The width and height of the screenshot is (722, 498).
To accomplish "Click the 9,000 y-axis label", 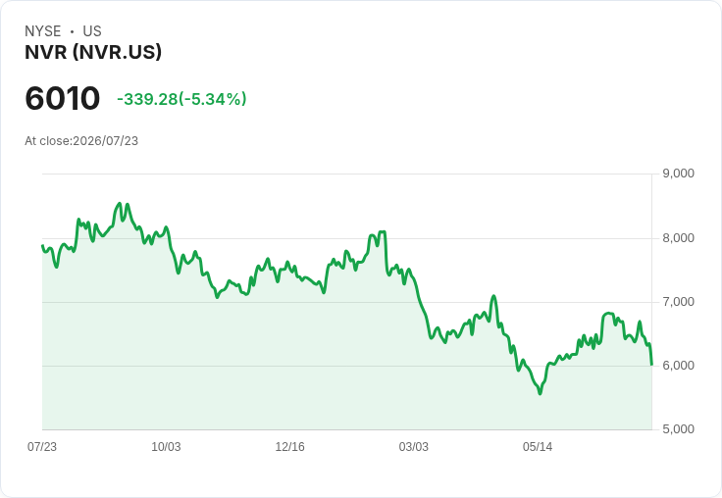I will click(678, 174).
